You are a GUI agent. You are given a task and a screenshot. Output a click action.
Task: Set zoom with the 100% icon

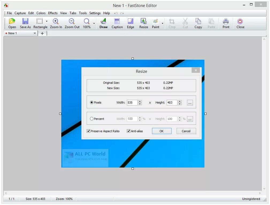(x=86, y=21)
